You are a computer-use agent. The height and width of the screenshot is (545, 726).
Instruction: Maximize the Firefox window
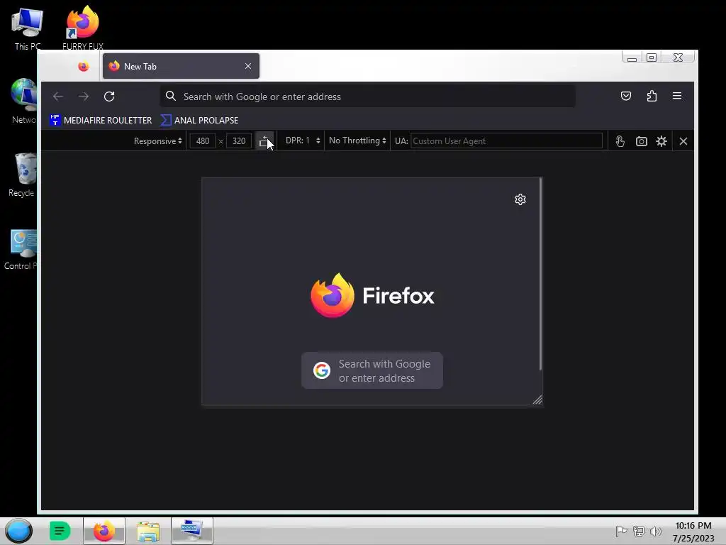652,57
